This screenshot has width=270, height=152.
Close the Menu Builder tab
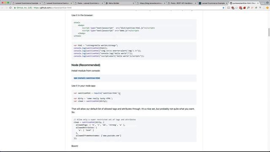click(x=133, y=3)
